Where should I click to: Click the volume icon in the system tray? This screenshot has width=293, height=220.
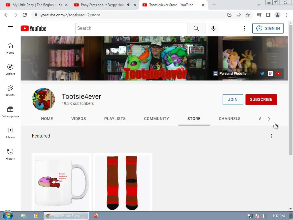point(264,216)
